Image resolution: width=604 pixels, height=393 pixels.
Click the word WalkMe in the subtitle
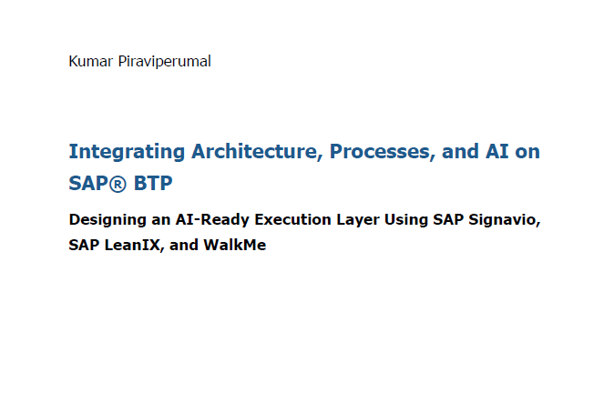[x=235, y=245]
